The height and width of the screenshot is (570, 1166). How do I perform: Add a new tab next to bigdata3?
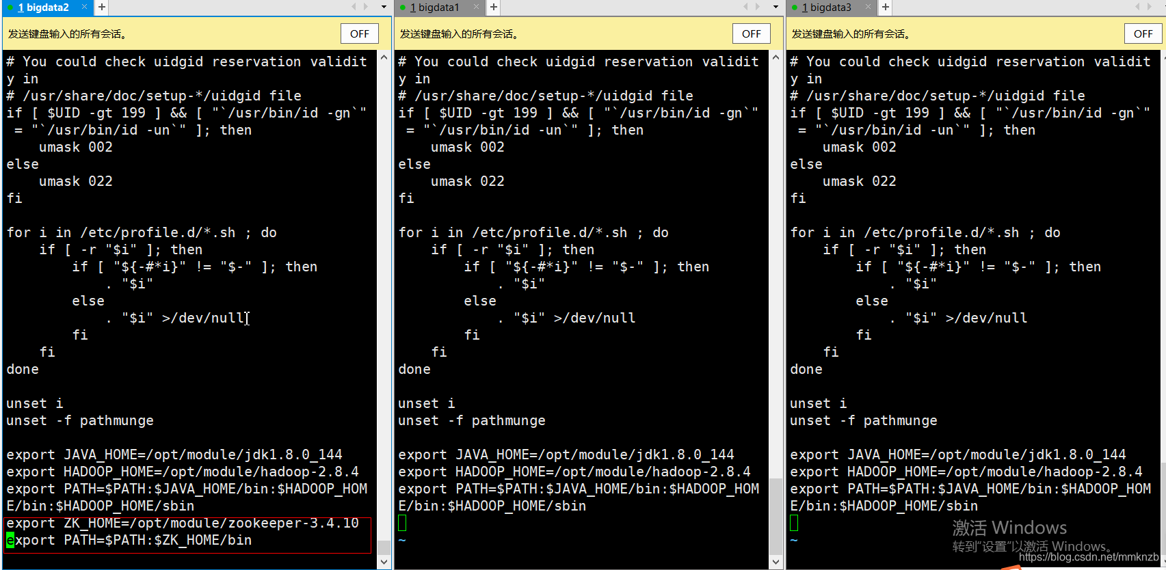coord(885,8)
